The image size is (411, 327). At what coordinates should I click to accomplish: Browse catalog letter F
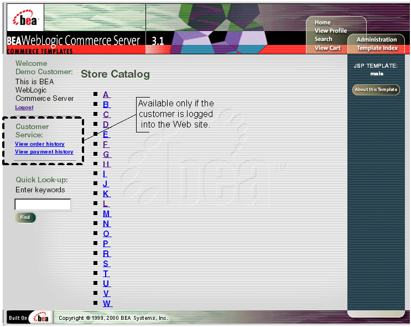coord(106,145)
